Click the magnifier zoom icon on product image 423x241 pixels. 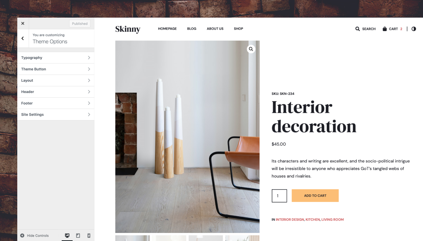click(x=251, y=49)
